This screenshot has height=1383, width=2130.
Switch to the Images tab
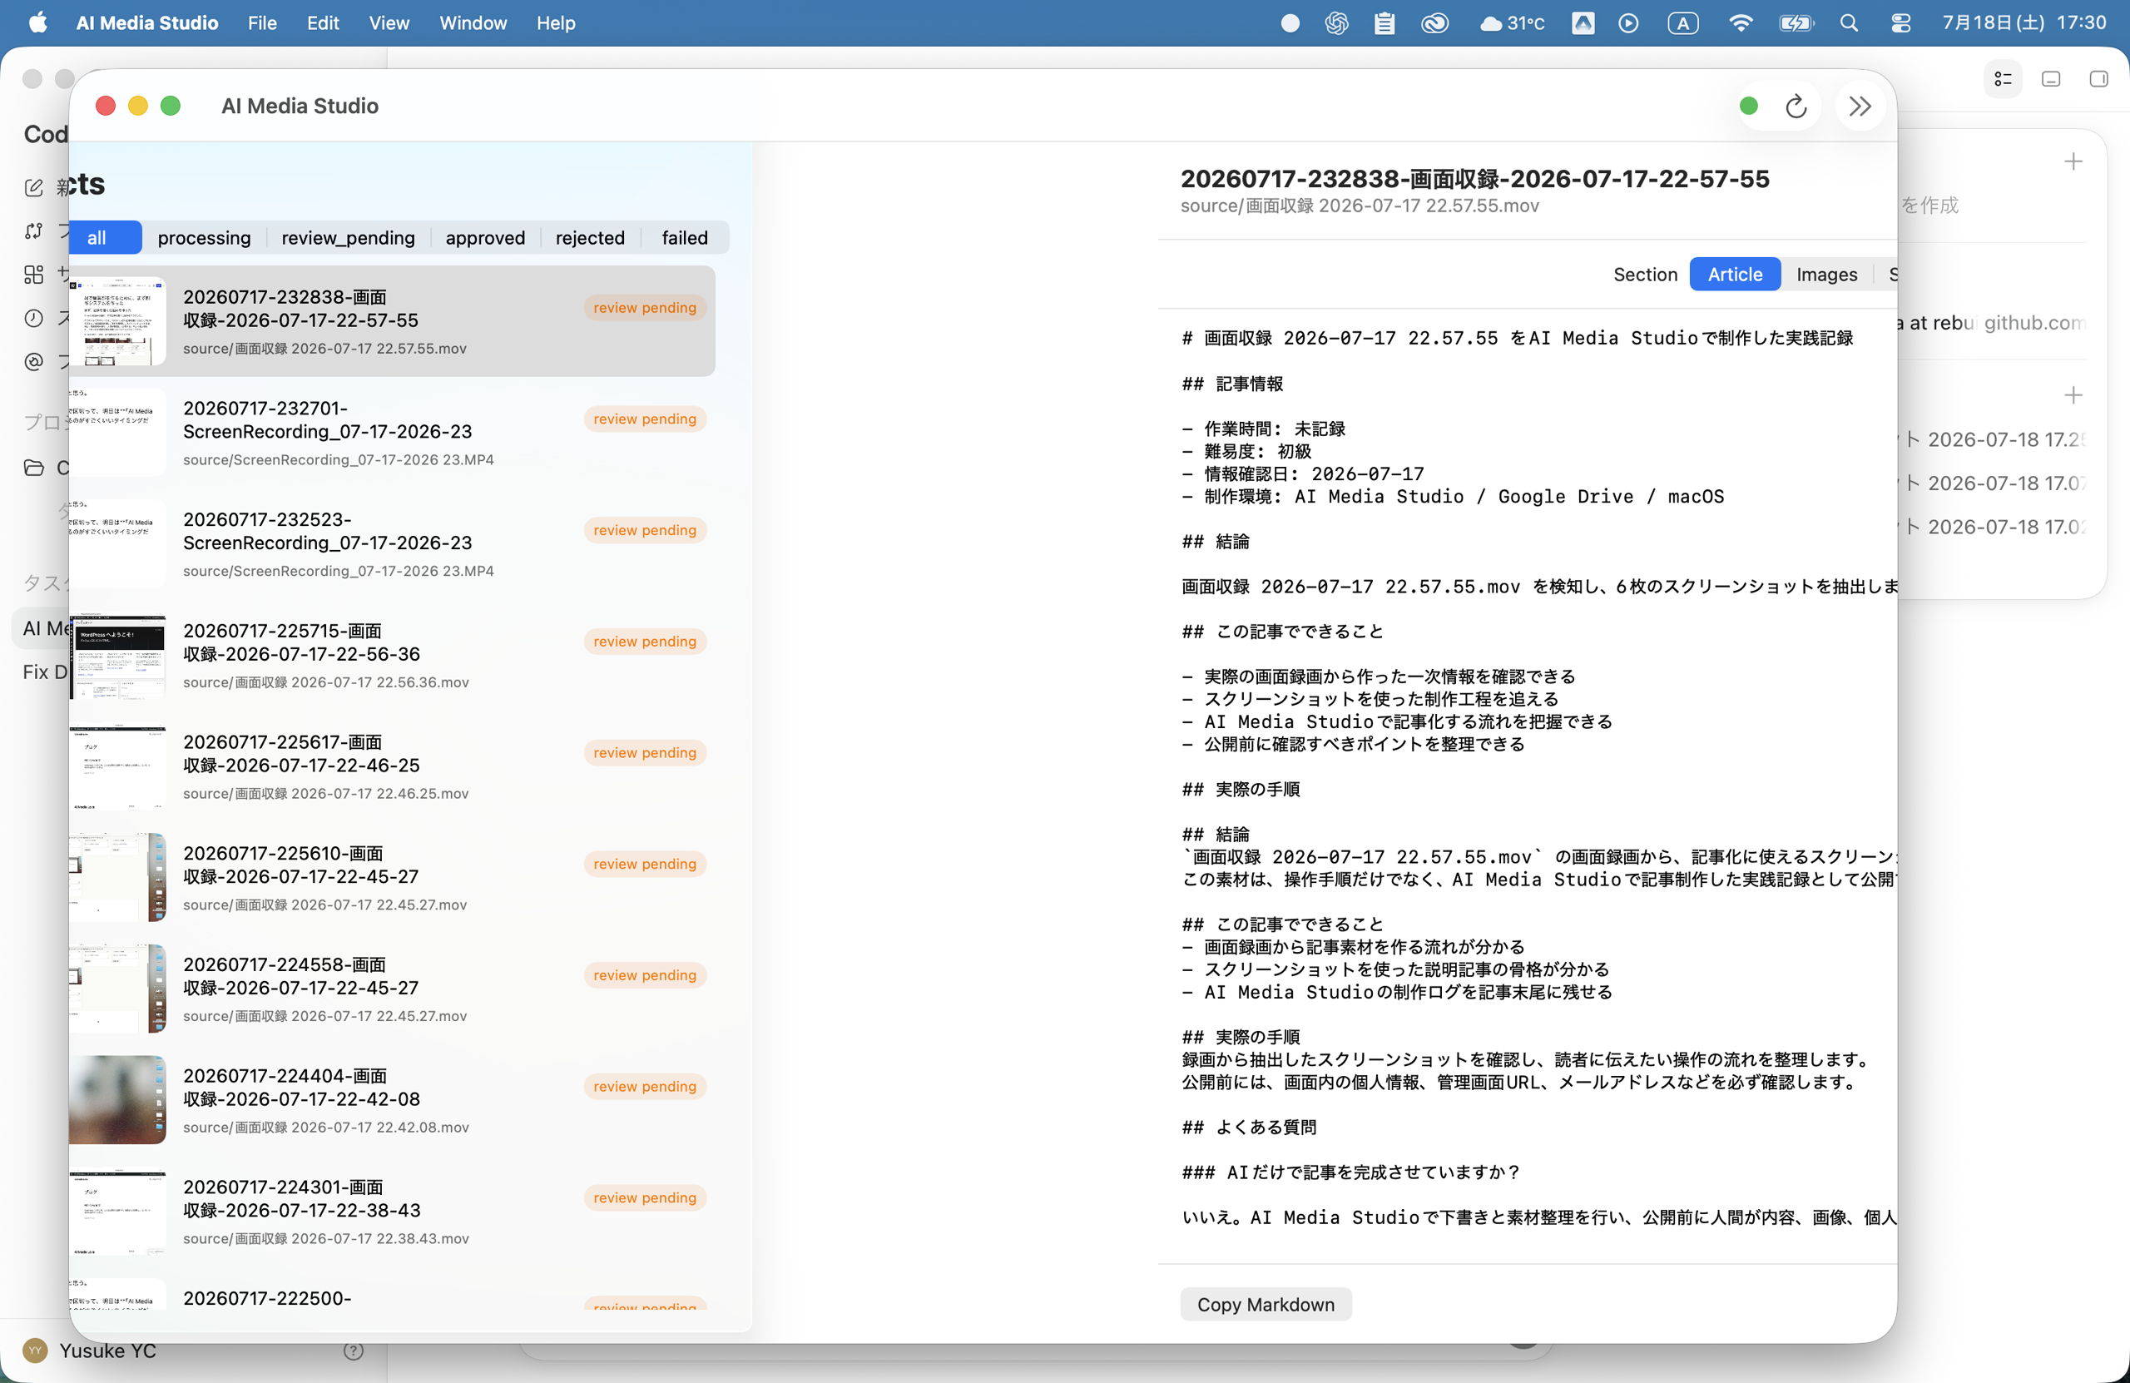pyautogui.click(x=1826, y=275)
